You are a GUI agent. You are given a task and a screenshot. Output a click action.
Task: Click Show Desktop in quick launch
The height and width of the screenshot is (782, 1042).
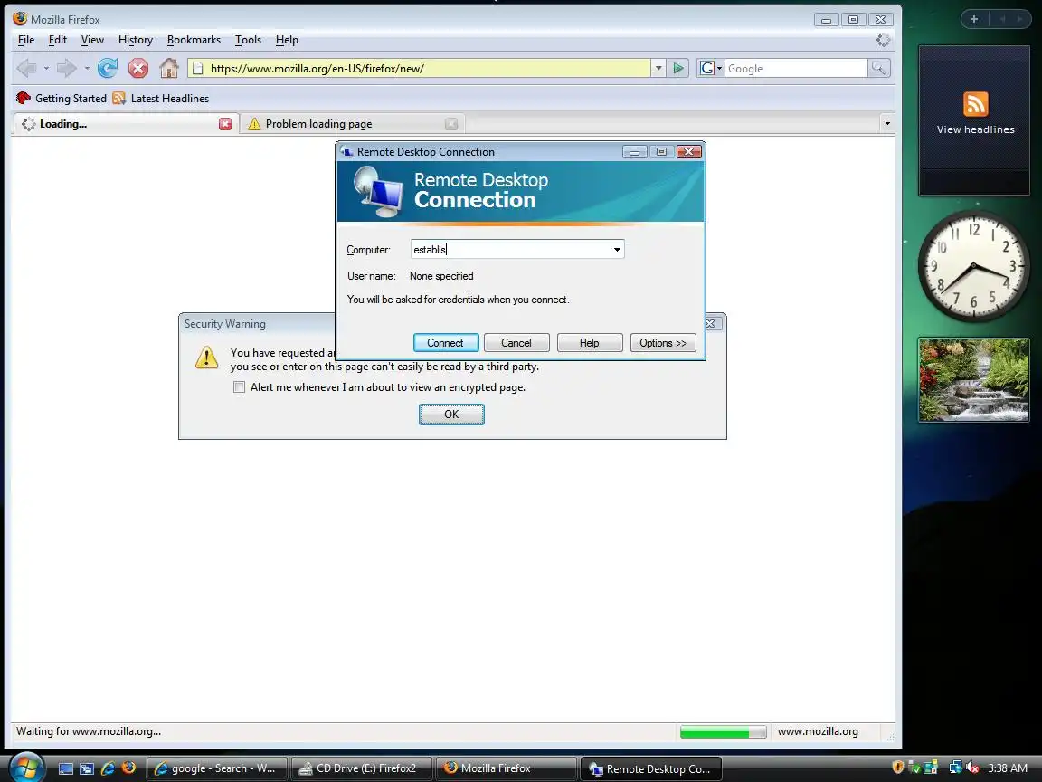66,768
